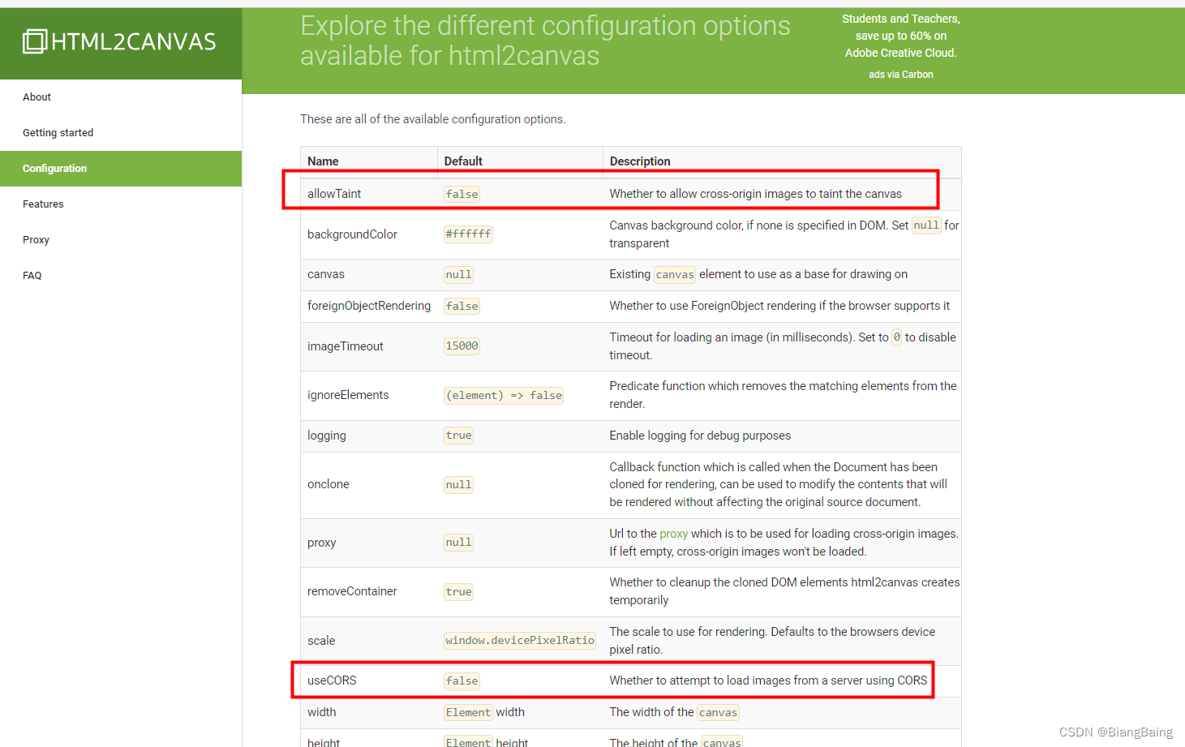Click the html2canvas logo icon
Viewport: 1185px width, 747px height.
point(35,41)
